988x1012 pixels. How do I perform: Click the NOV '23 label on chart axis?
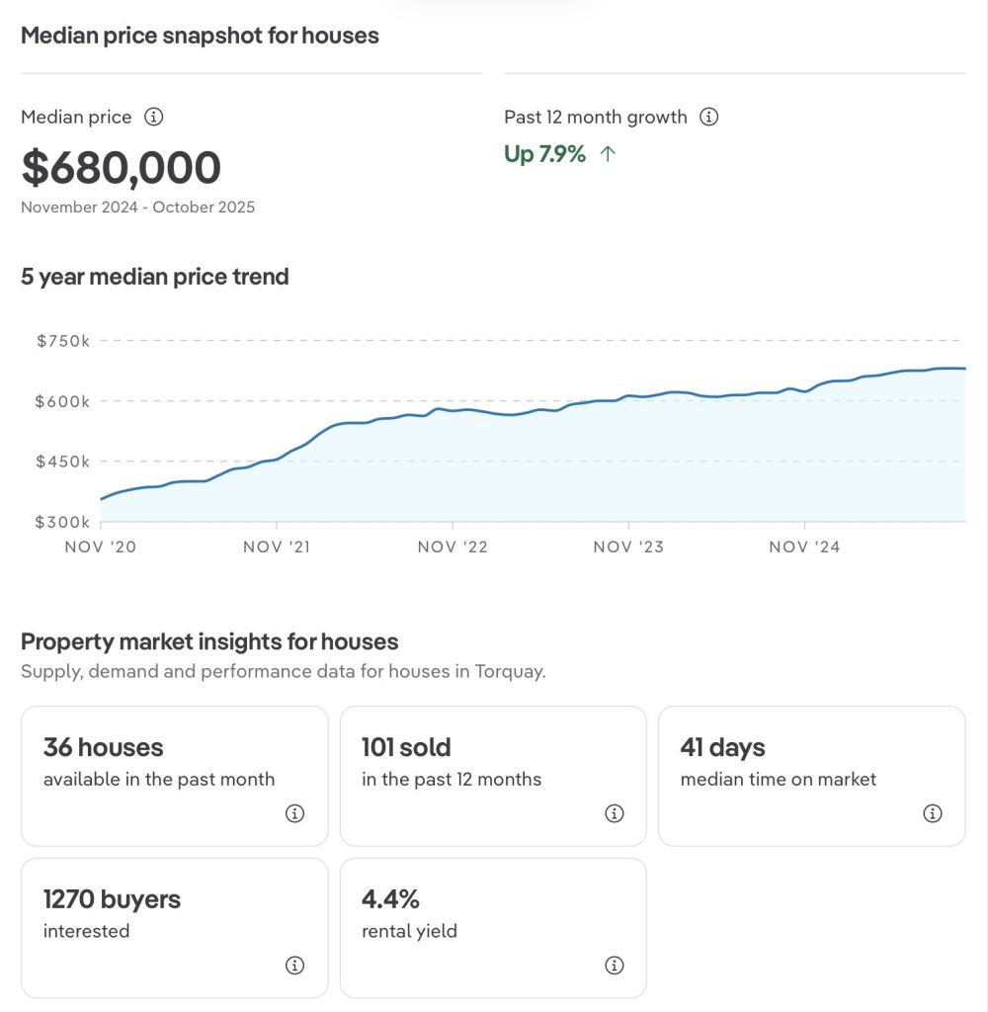628,547
